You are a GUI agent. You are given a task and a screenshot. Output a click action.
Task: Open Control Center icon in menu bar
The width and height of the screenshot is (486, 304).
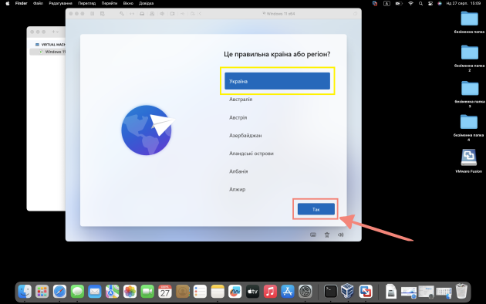(430, 3)
